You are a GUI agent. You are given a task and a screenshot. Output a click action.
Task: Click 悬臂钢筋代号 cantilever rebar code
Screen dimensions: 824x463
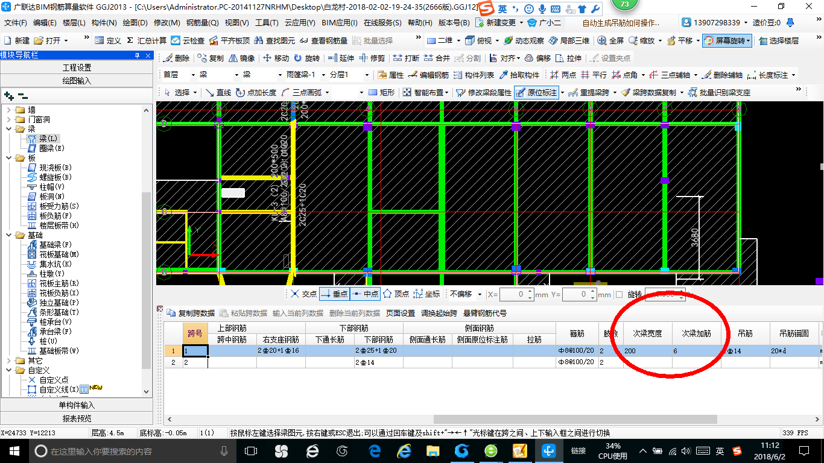click(485, 313)
